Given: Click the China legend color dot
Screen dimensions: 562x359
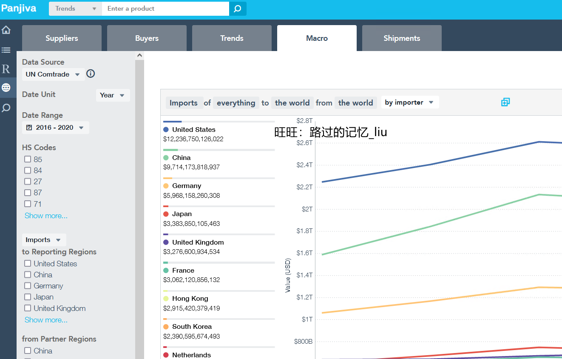Looking at the screenshot, I should [x=166, y=157].
